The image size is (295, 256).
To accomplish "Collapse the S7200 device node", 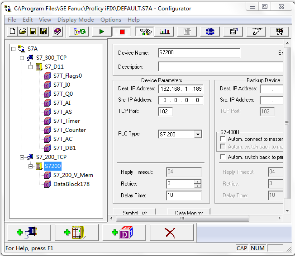I will tap(30, 166).
